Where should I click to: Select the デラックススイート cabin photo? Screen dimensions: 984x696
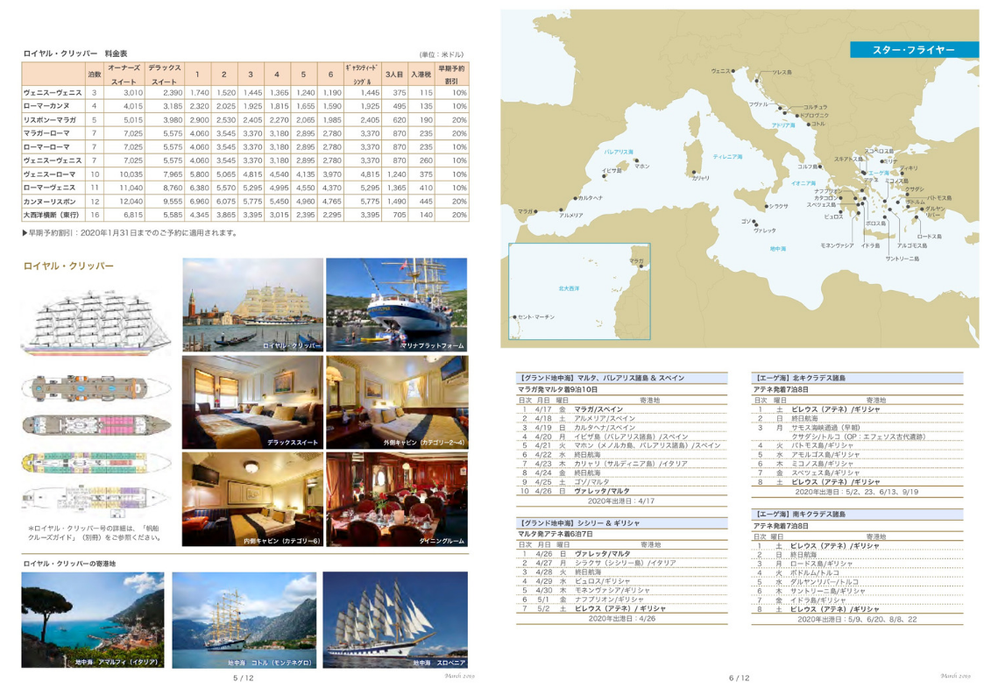click(253, 402)
